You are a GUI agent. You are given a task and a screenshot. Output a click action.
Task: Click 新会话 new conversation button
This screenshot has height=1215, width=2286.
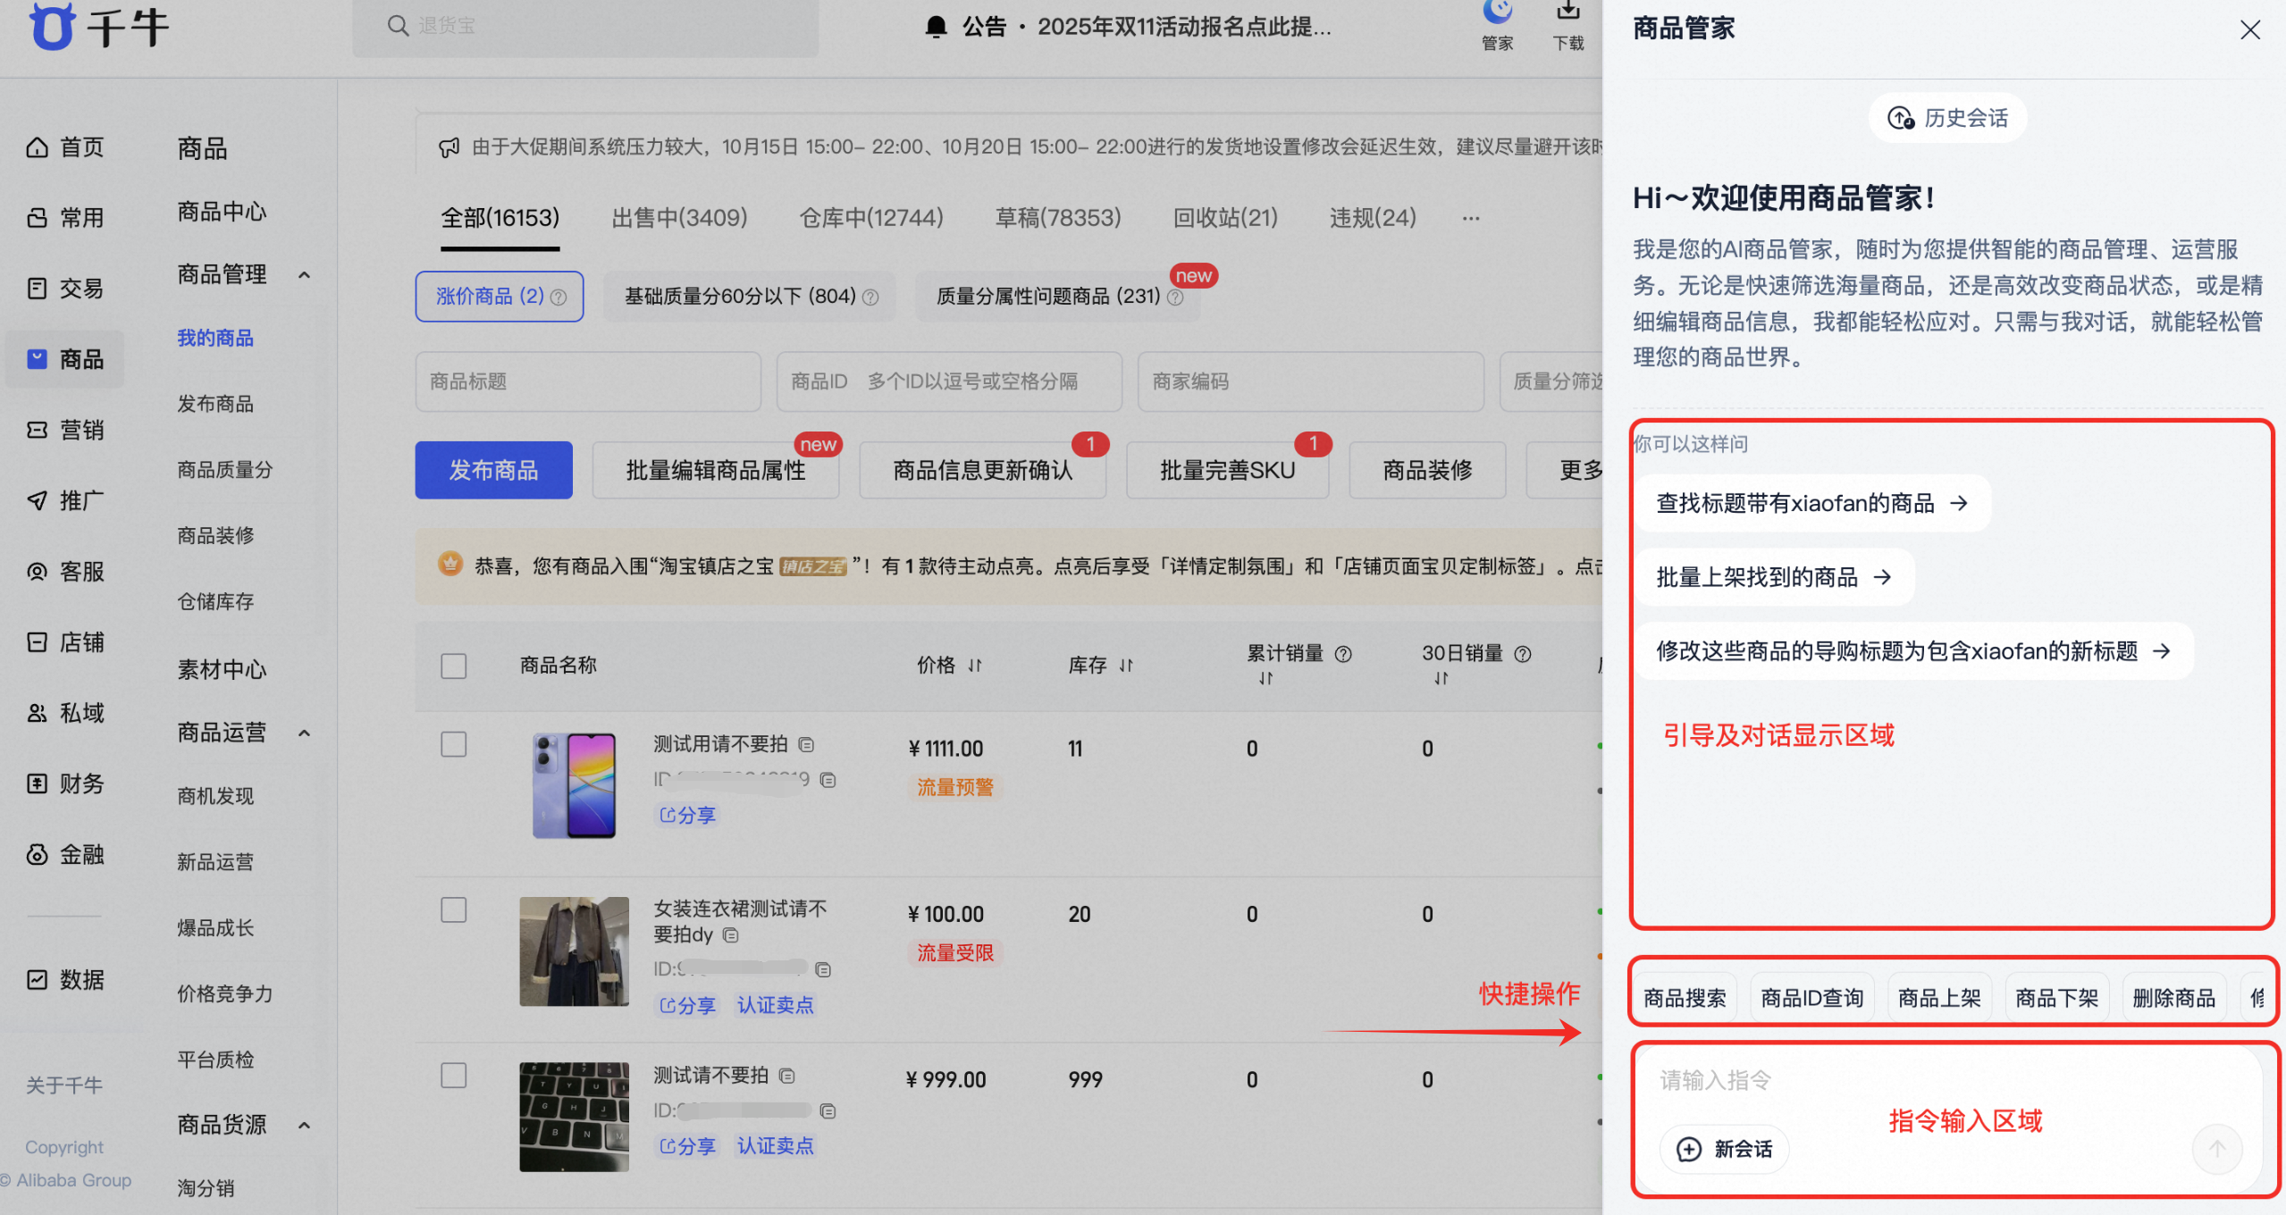click(1724, 1149)
